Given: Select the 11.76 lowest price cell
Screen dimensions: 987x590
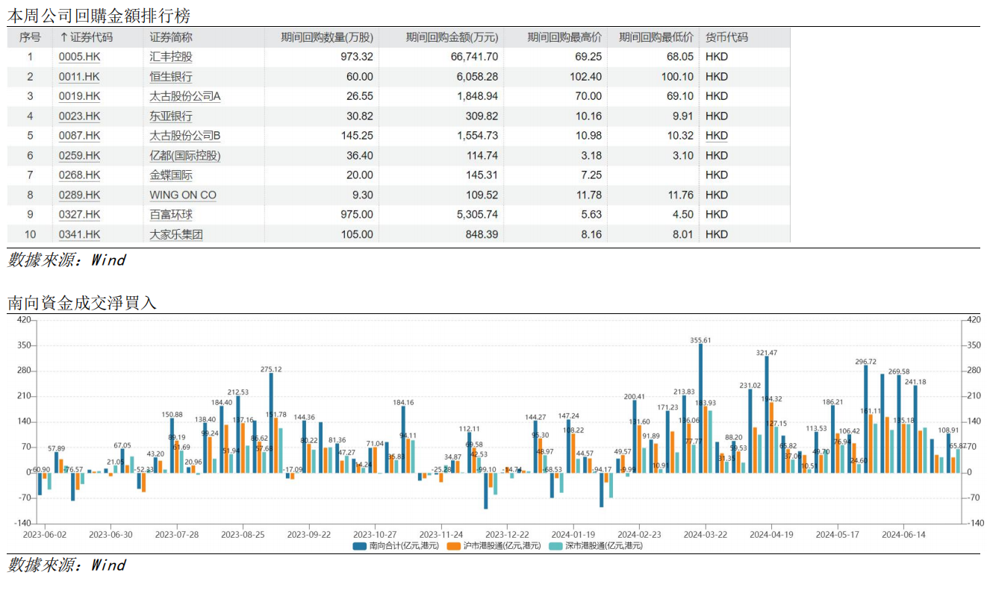Looking at the screenshot, I should pyautogui.click(x=679, y=195).
